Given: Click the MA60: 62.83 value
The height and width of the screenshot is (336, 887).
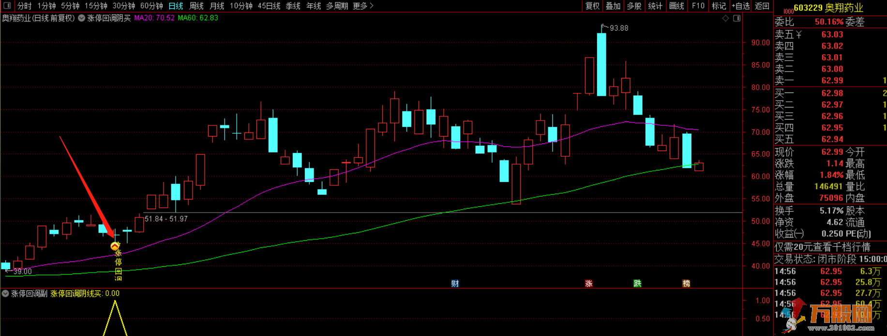Looking at the screenshot, I should (x=198, y=18).
